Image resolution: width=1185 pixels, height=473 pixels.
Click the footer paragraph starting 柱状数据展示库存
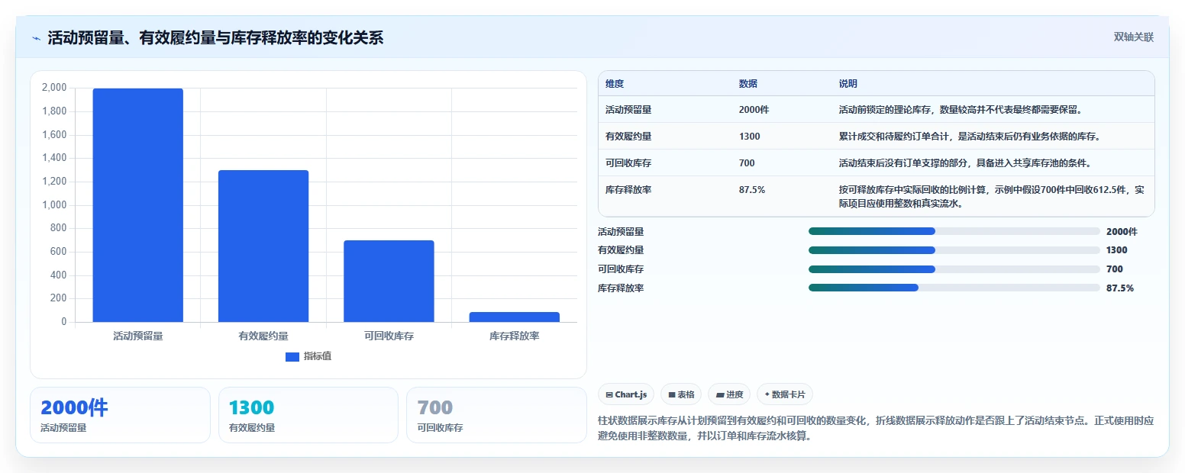[876, 429]
